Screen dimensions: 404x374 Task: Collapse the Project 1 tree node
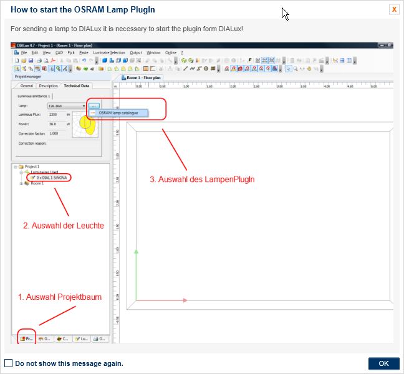tap(16, 167)
